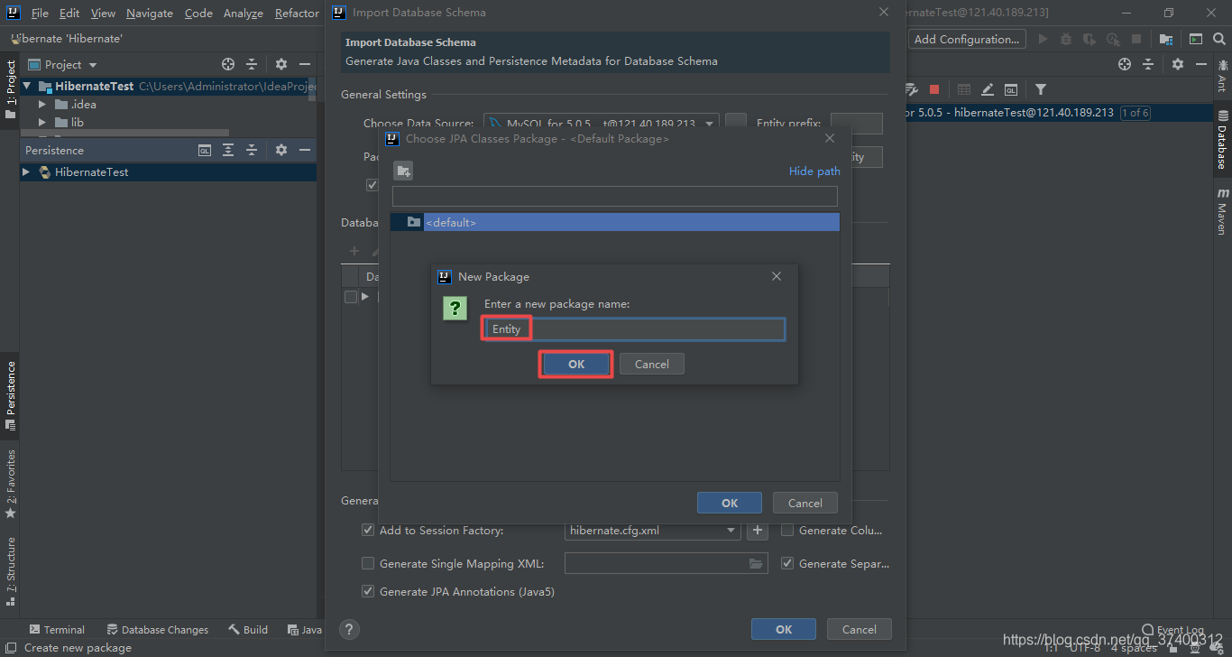Expand all in Persistence panel

[x=228, y=150]
